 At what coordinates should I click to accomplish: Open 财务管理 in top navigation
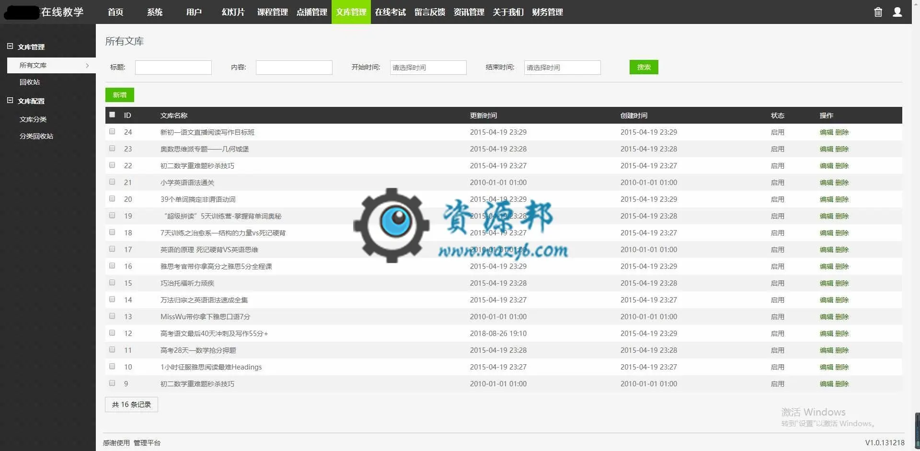pos(547,12)
